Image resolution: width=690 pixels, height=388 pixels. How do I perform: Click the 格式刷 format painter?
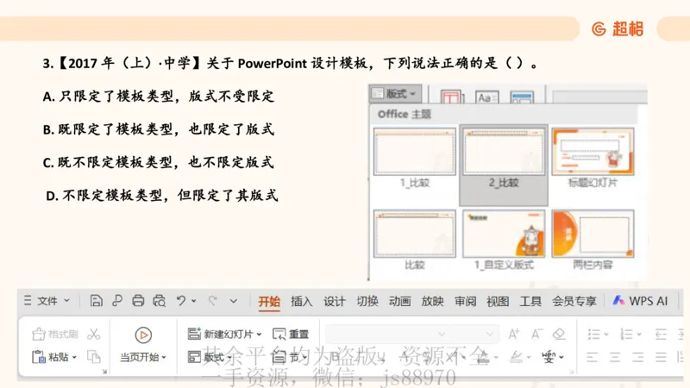coord(55,335)
